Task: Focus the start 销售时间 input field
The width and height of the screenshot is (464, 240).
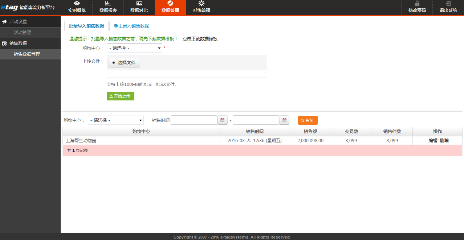Action: pyautogui.click(x=194, y=120)
